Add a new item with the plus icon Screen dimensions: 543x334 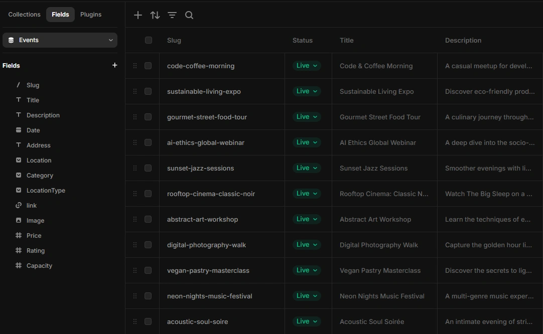pos(138,15)
